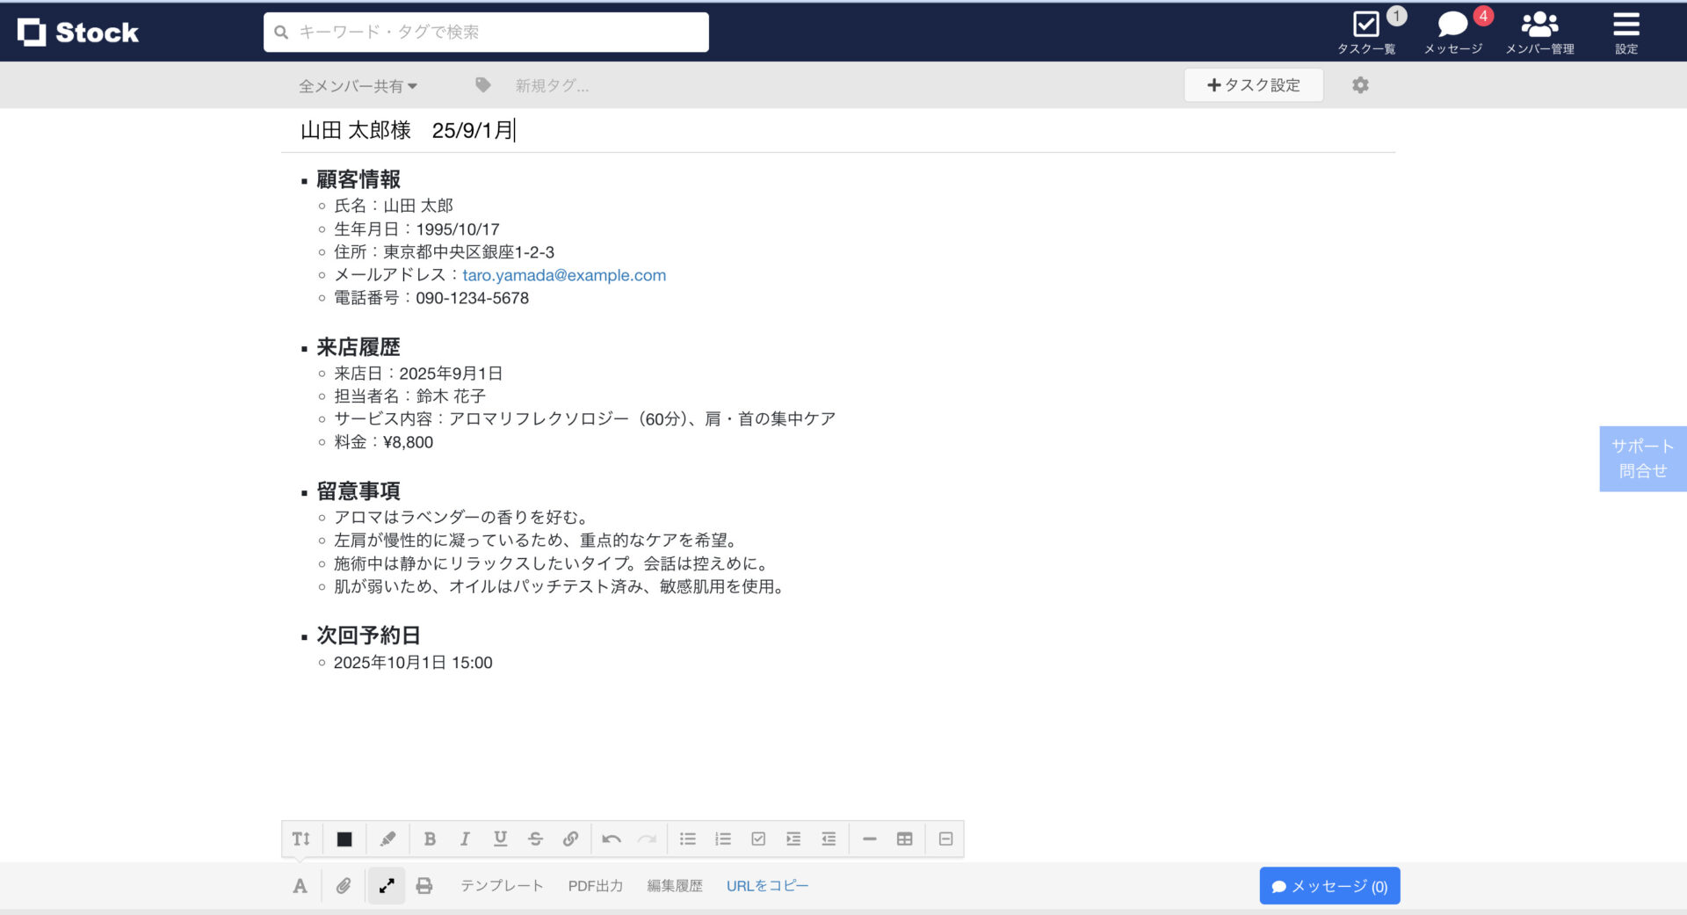
Task: Click the +タスク設定 button
Action: 1254,84
